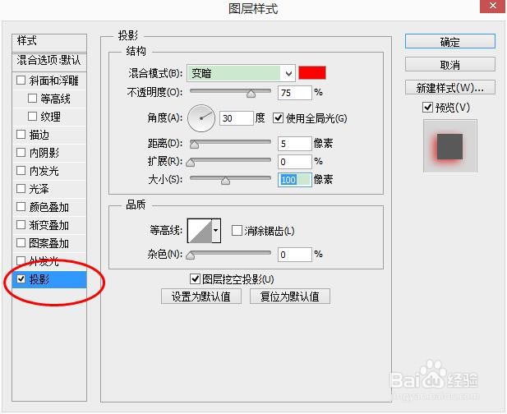
Task: Click the contour curve thumbnail
Action: point(200,231)
